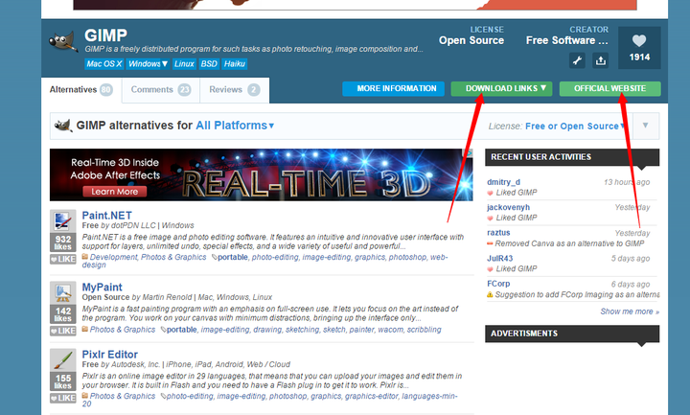This screenshot has width=690, height=415.
Task: Click the GIMP title heading
Action: (105, 35)
